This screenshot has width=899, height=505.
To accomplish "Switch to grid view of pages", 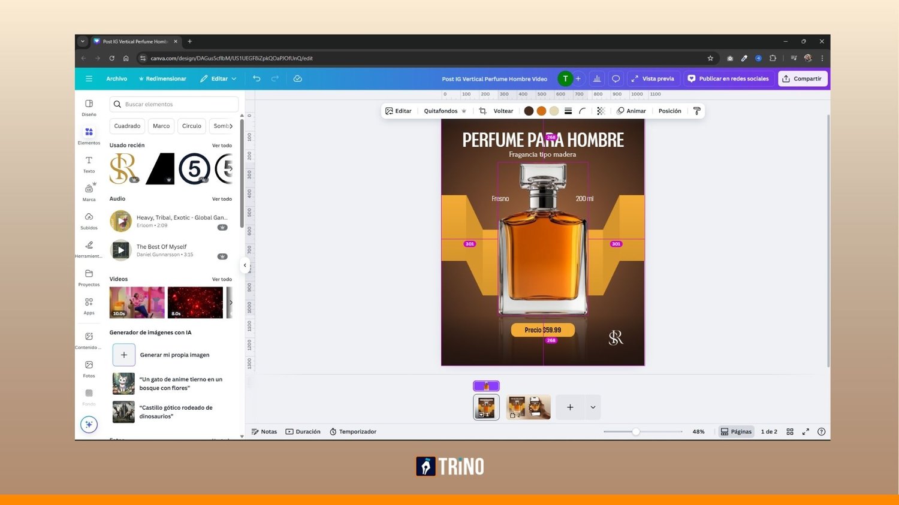I will pos(790,431).
